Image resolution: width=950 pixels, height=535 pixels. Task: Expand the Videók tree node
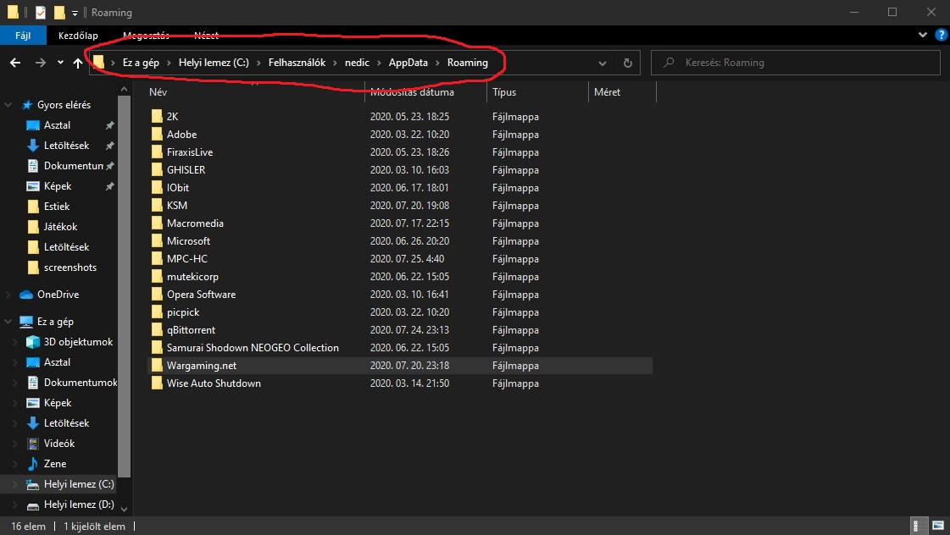click(15, 444)
